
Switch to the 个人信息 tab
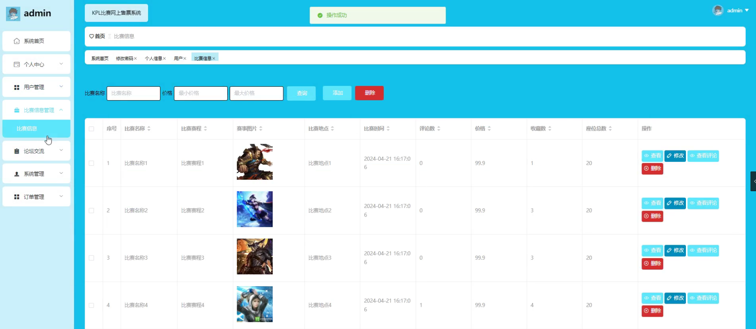click(x=153, y=59)
